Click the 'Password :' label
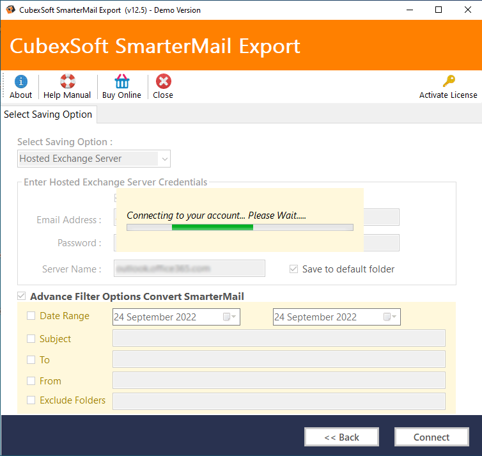Image resolution: width=482 pixels, height=456 pixels. [x=79, y=243]
